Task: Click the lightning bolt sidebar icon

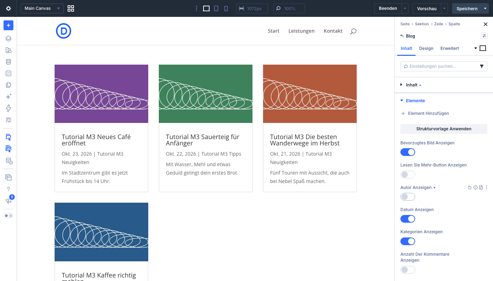Action: point(8,108)
